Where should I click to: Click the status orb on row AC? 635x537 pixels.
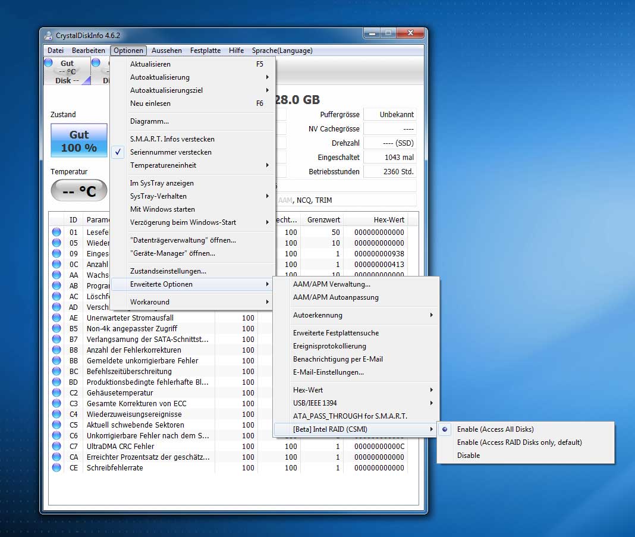[56, 296]
